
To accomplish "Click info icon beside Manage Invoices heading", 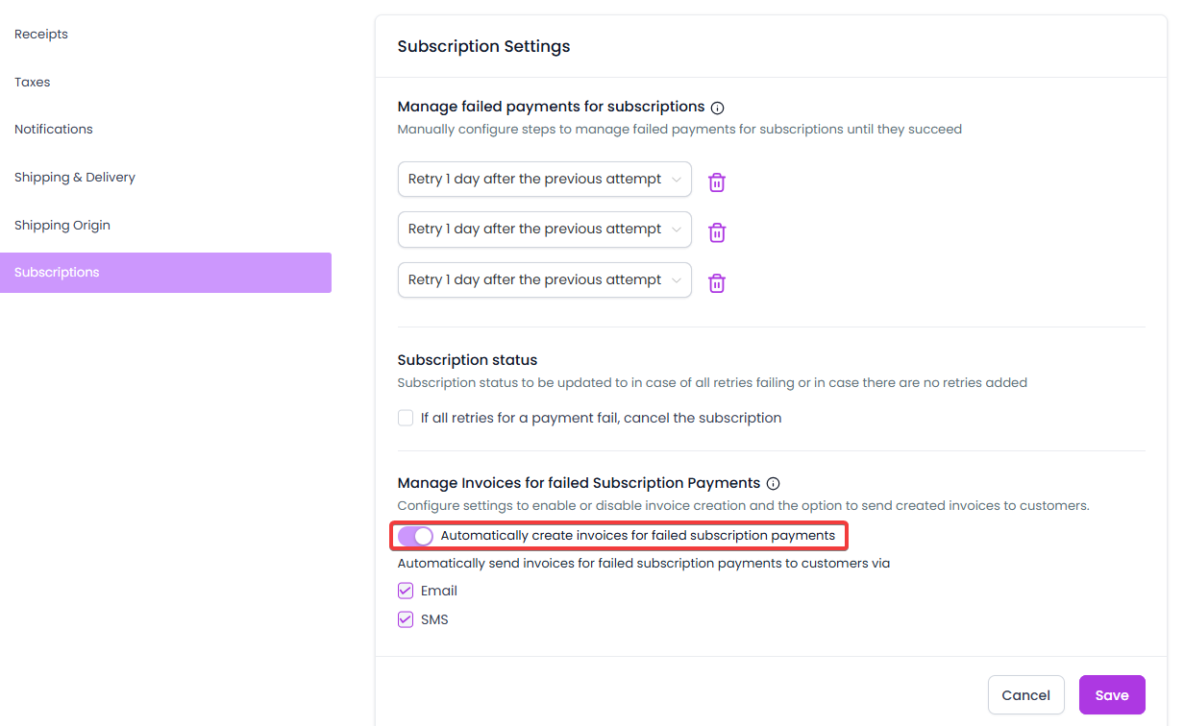I will pyautogui.click(x=774, y=484).
